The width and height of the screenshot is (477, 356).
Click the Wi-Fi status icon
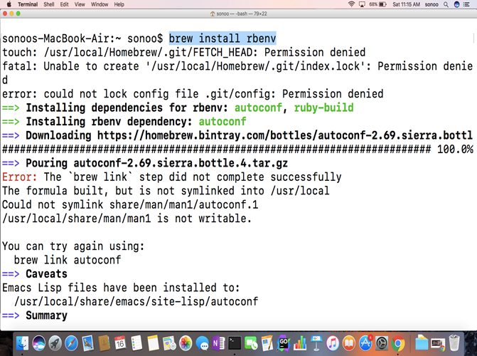351,4
